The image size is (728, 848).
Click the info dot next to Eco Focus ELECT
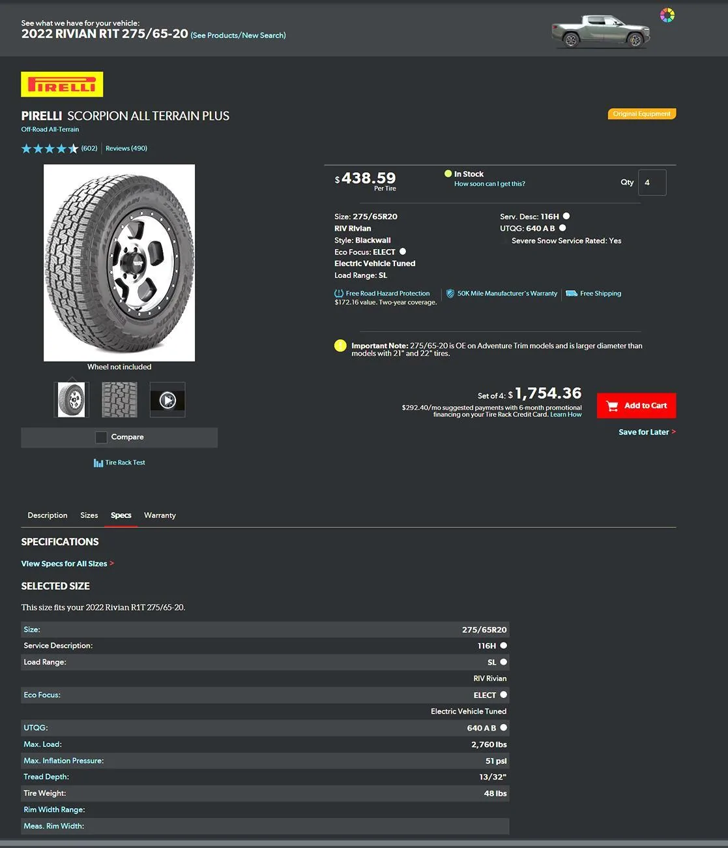403,251
